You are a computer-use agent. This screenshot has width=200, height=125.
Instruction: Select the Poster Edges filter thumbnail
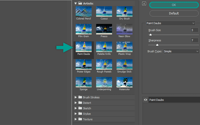[x=83, y=64]
